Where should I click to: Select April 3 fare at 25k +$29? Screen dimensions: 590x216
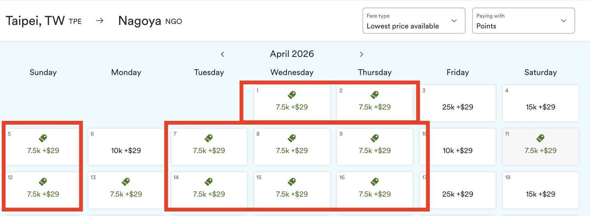[458, 107]
